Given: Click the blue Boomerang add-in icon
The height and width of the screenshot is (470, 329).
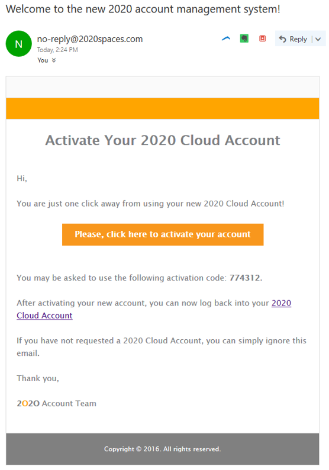Looking at the screenshot, I should coord(226,38).
